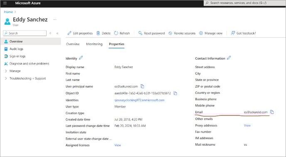Click the Display name value Eddy Sanchez
This screenshot has height=157, width=286.
[x=123, y=67]
